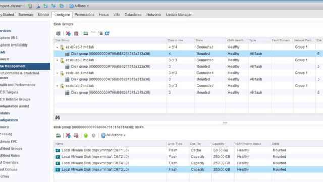Click disk group icon under esxic-lab-3.md.lab
Image resolution: width=323 pixels, height=182 pixels.
tap(67, 67)
